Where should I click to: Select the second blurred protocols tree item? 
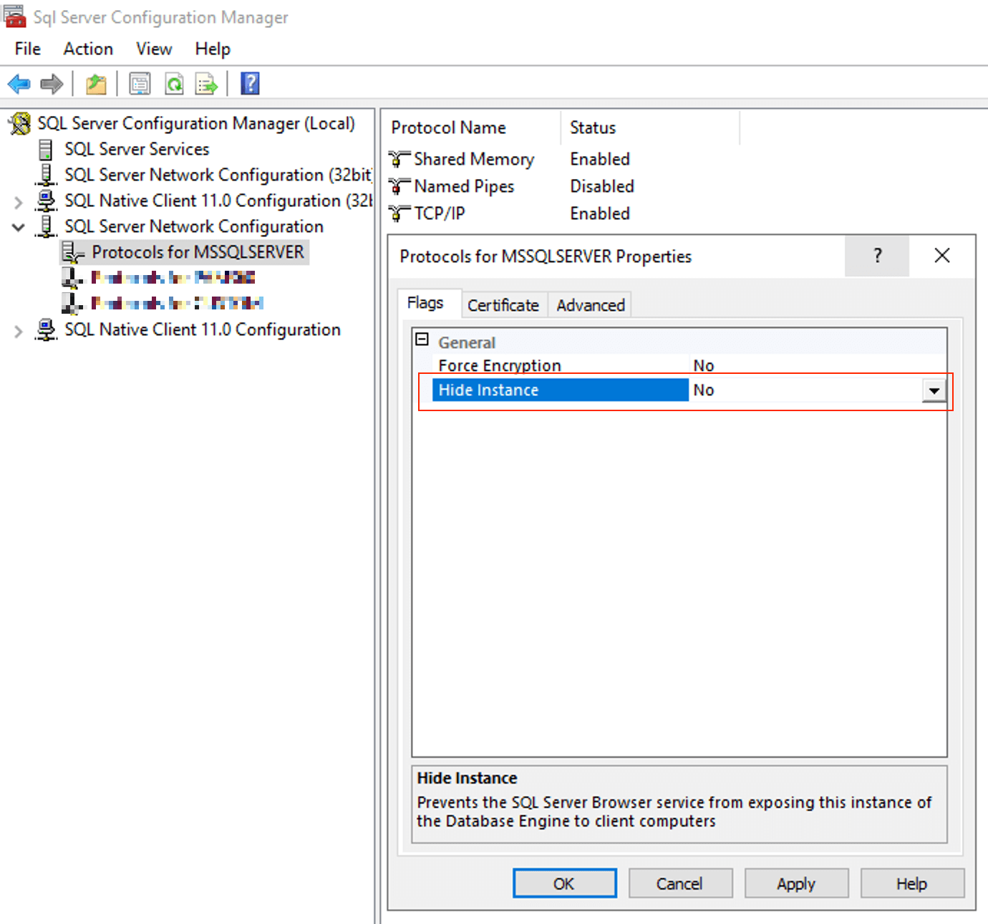(x=177, y=303)
